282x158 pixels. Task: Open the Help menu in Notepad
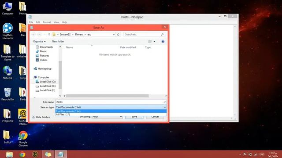click(x=64, y=22)
